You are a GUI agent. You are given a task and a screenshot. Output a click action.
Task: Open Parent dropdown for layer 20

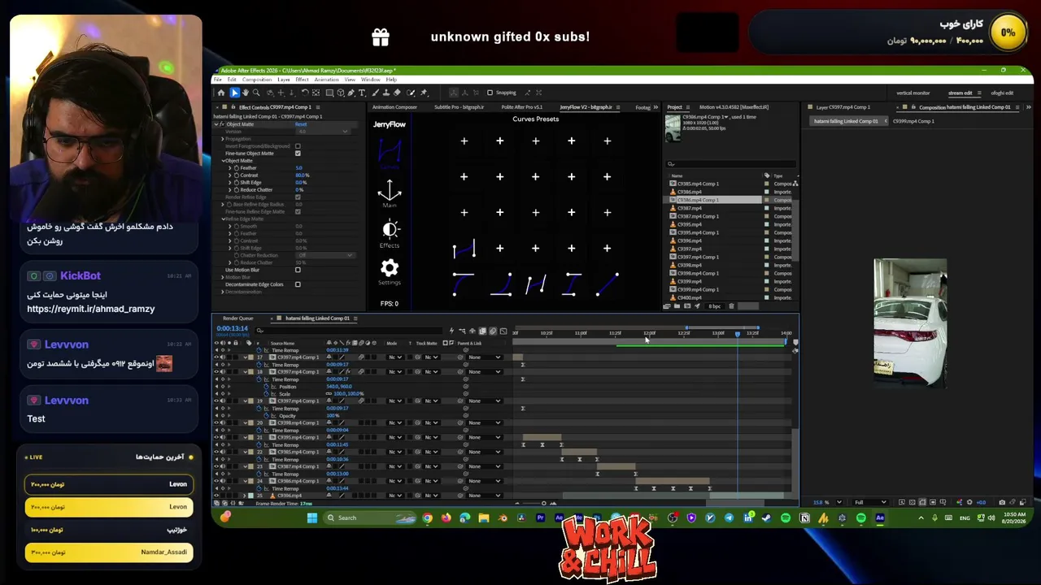click(x=484, y=422)
